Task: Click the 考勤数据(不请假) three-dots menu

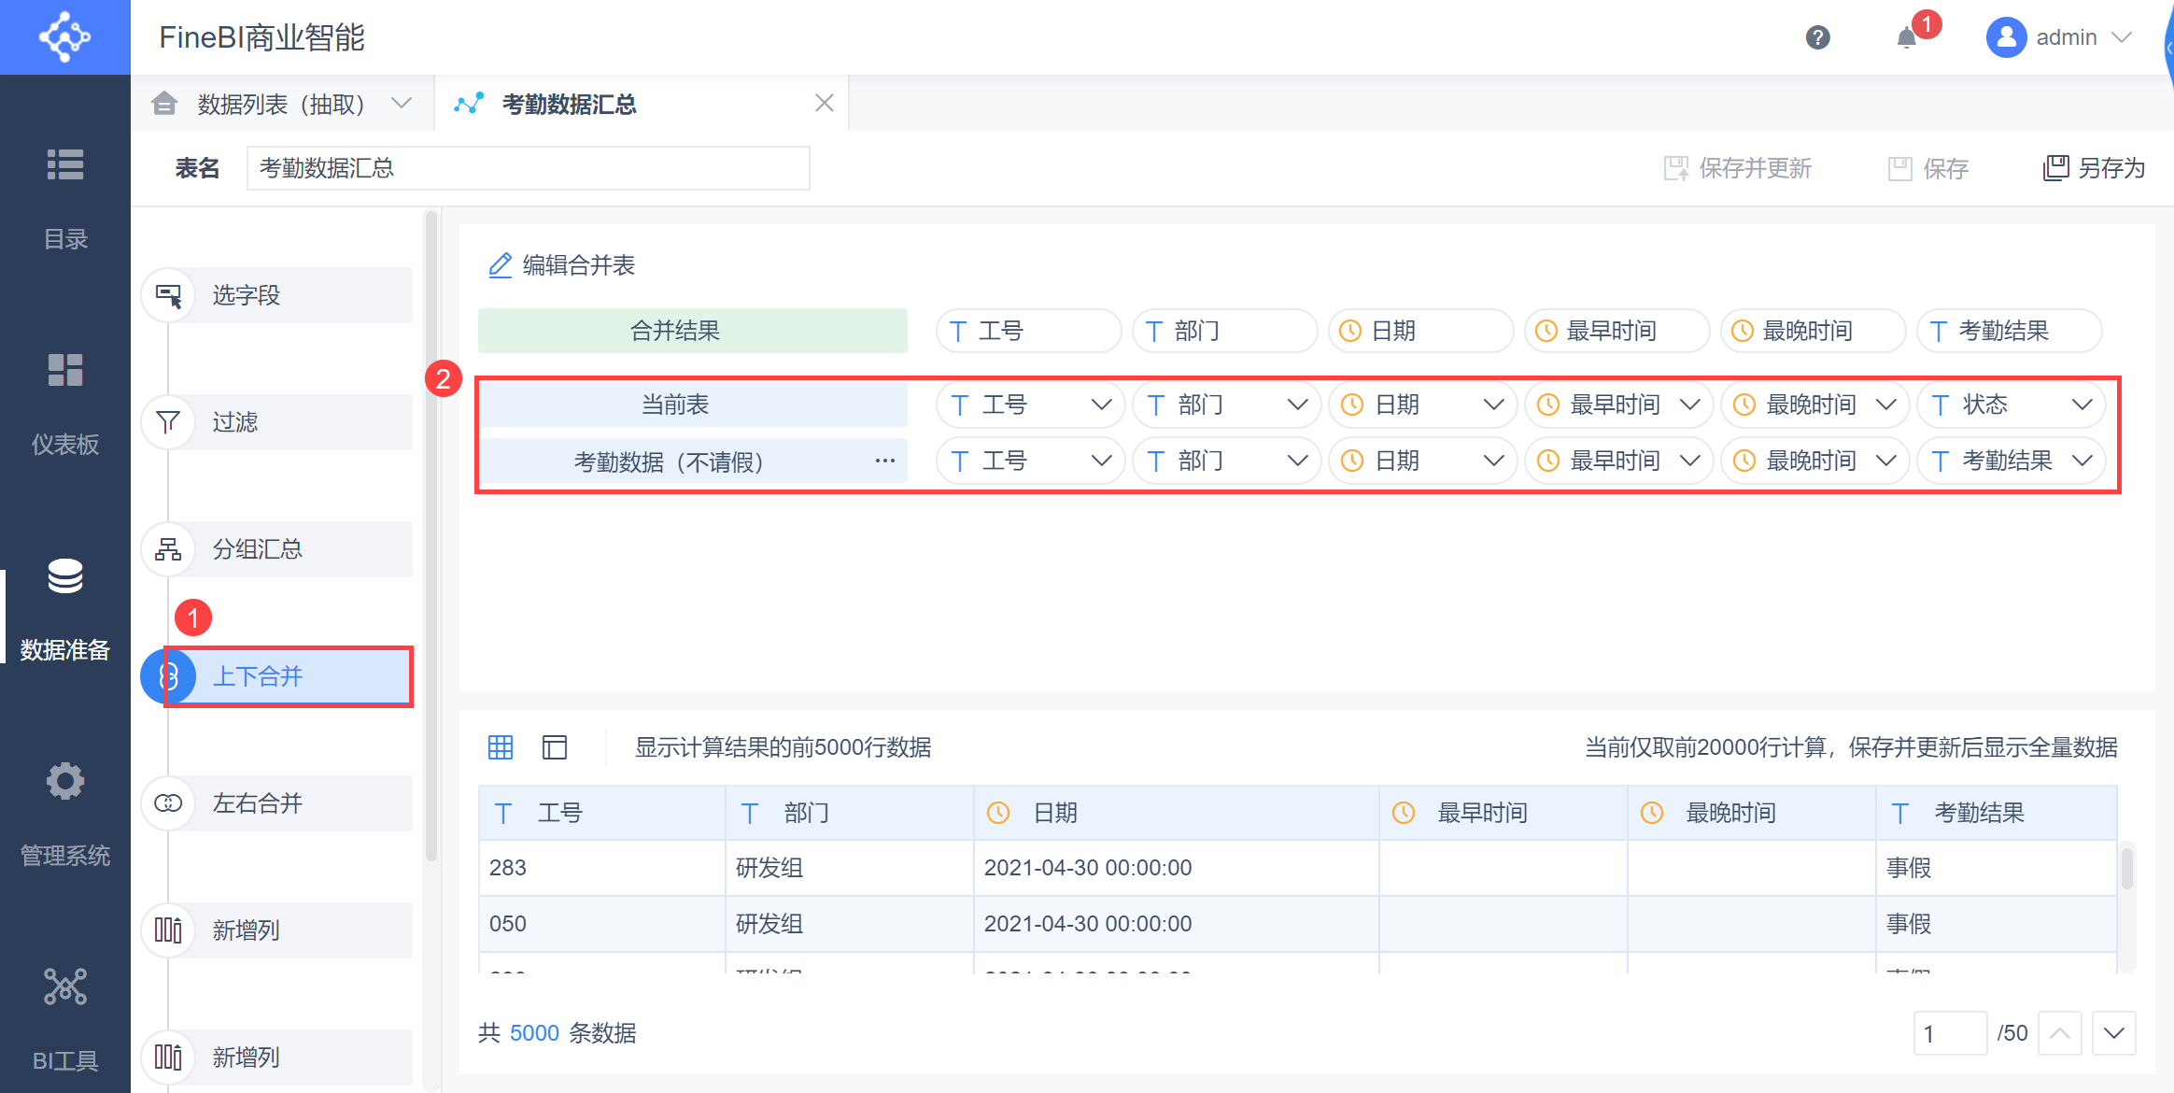Action: 884,461
